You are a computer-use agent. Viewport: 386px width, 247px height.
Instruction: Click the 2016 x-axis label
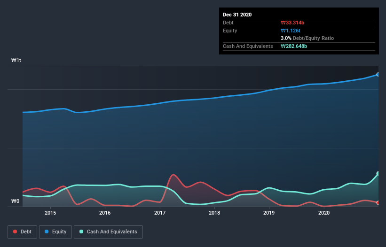click(105, 213)
